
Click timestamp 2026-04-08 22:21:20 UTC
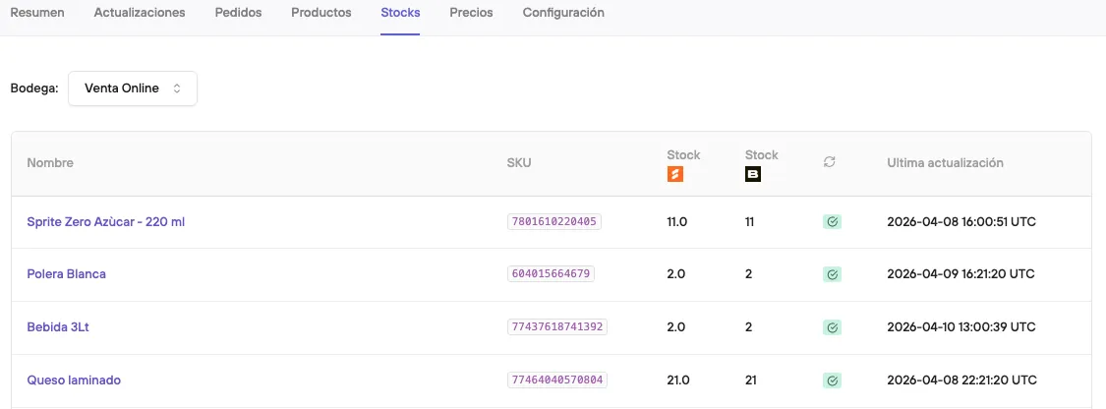[x=962, y=380]
